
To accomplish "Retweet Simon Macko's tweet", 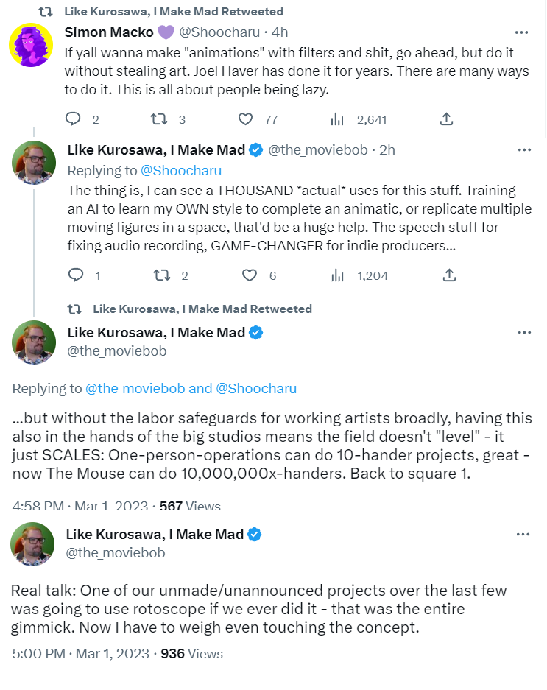I will [159, 119].
